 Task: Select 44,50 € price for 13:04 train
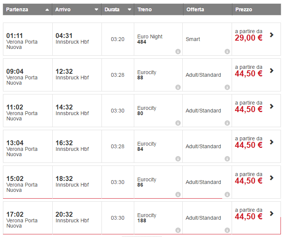pyautogui.click(x=249, y=145)
